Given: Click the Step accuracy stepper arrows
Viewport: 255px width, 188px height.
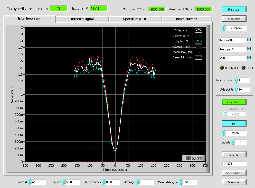Looking at the screenshot, I should (x=103, y=182).
